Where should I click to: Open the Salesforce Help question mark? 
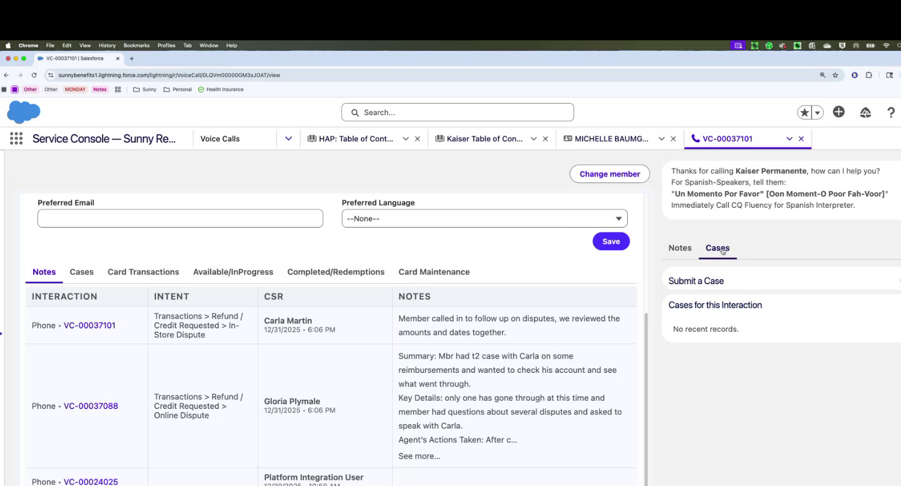point(890,113)
